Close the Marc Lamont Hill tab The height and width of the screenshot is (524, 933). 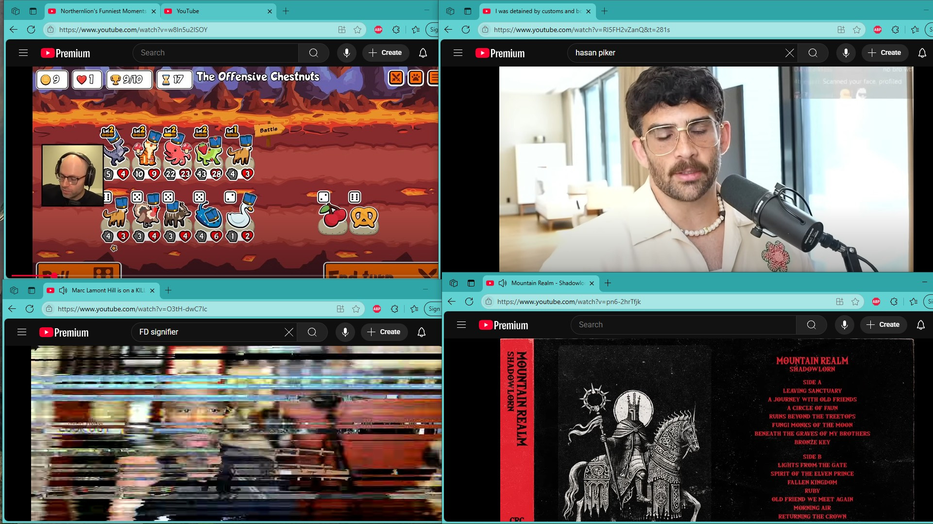[x=152, y=290]
